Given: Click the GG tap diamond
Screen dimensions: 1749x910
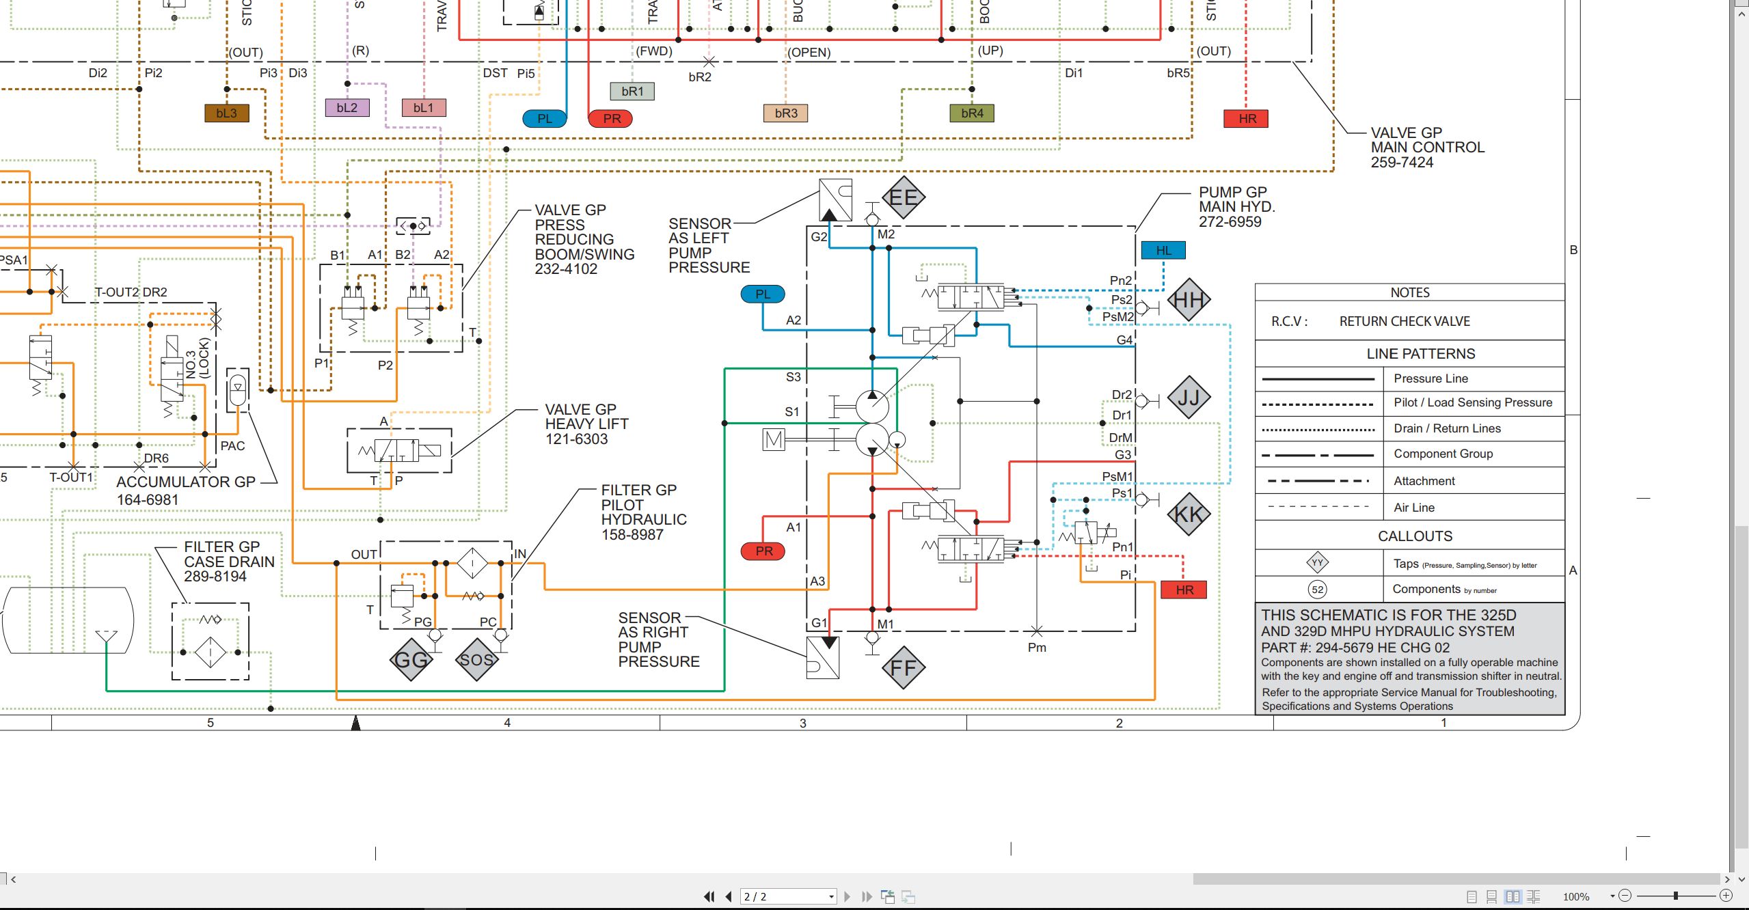Looking at the screenshot, I should 411,660.
